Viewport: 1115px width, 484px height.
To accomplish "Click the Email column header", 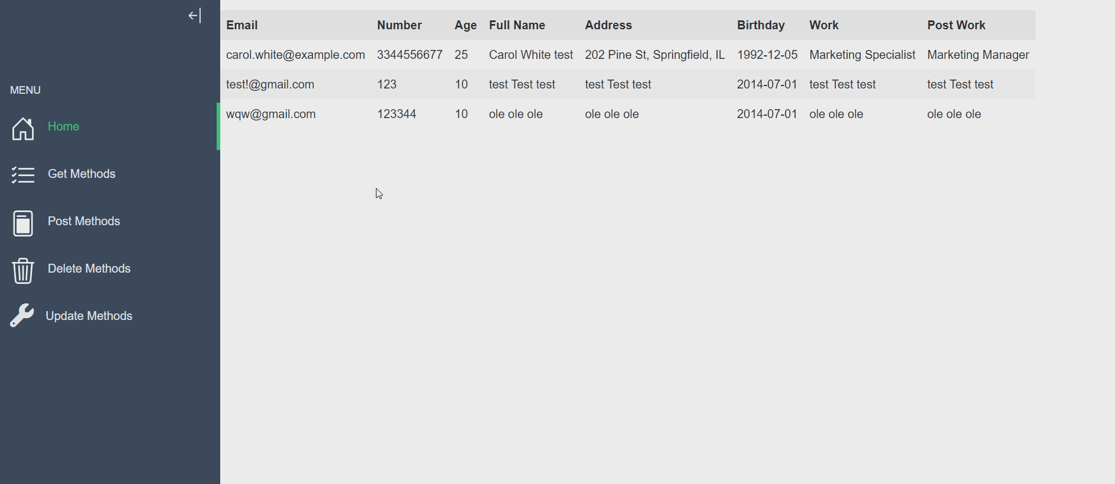I will click(242, 25).
